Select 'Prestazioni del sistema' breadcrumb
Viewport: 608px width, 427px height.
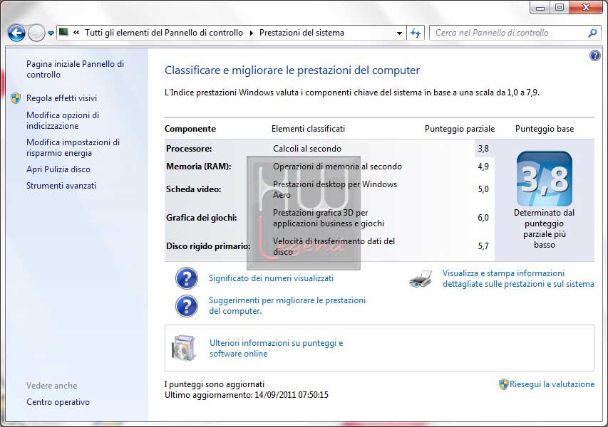302,33
